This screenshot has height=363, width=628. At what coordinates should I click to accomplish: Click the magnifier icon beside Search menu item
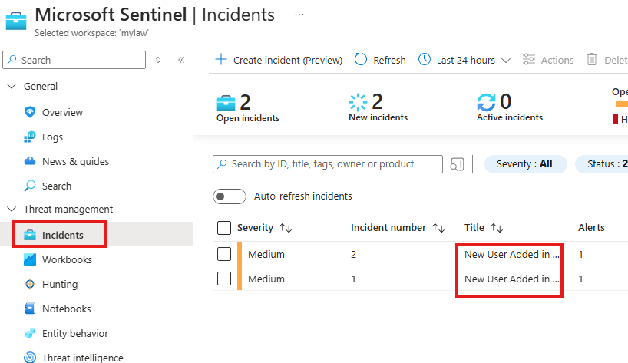tap(30, 186)
